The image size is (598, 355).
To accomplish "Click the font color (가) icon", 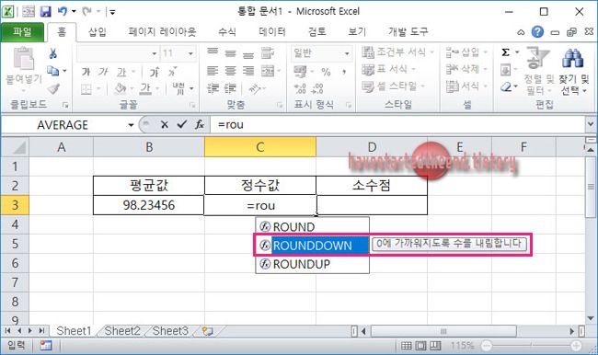I will click(x=145, y=89).
